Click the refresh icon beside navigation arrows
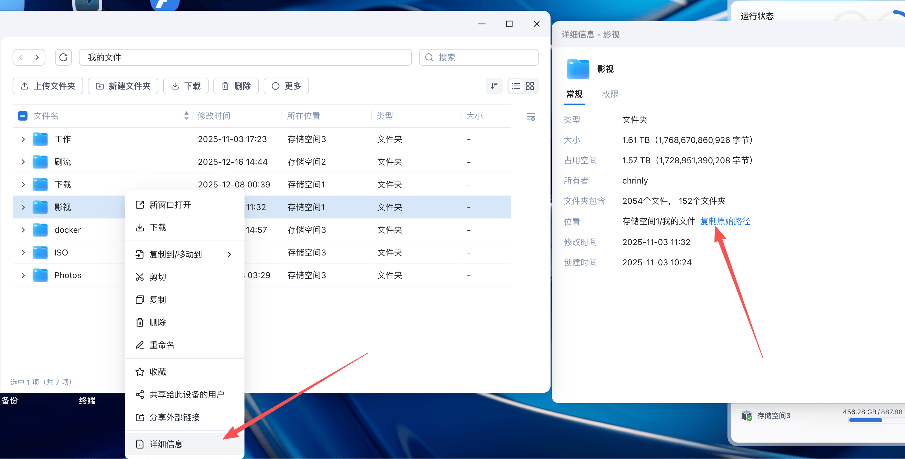905x459 pixels. tap(63, 57)
